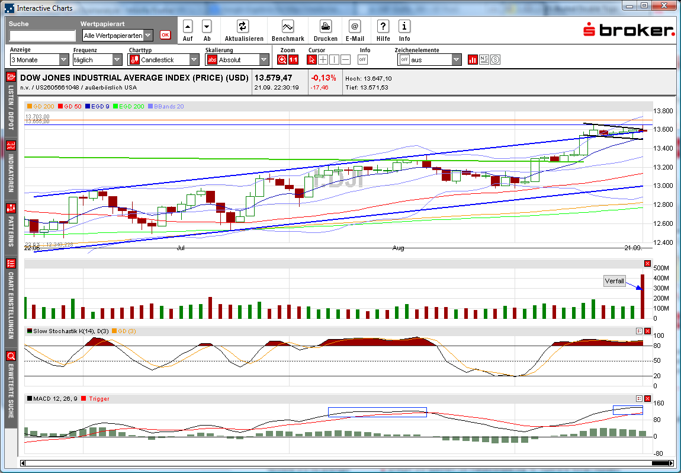Click the Hoch: 13.647,10 value
Screen dimensions: 681x473
click(x=368, y=79)
